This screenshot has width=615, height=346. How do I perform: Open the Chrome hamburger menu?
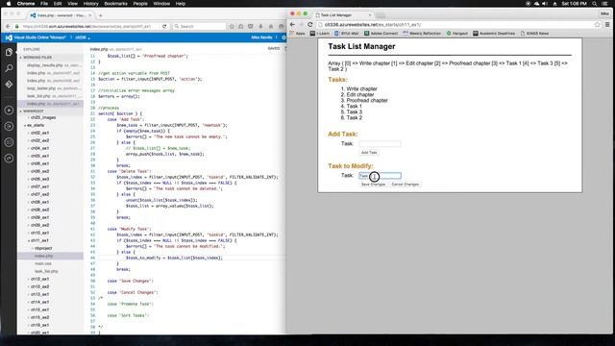click(607, 24)
